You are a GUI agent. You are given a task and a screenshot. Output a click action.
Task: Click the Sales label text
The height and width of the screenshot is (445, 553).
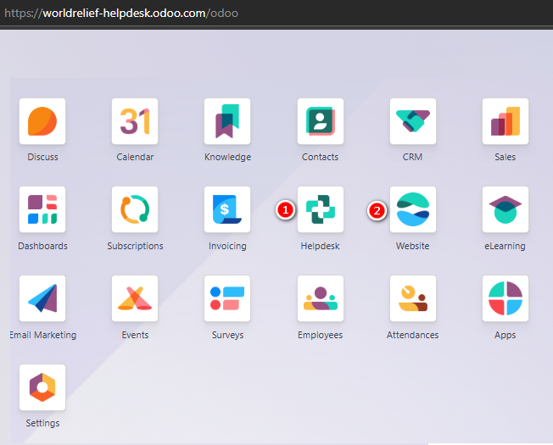[x=505, y=157]
